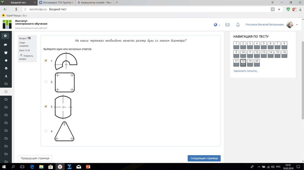Select question 18 in navigation
The image size is (304, 170).
(x=243, y=63)
